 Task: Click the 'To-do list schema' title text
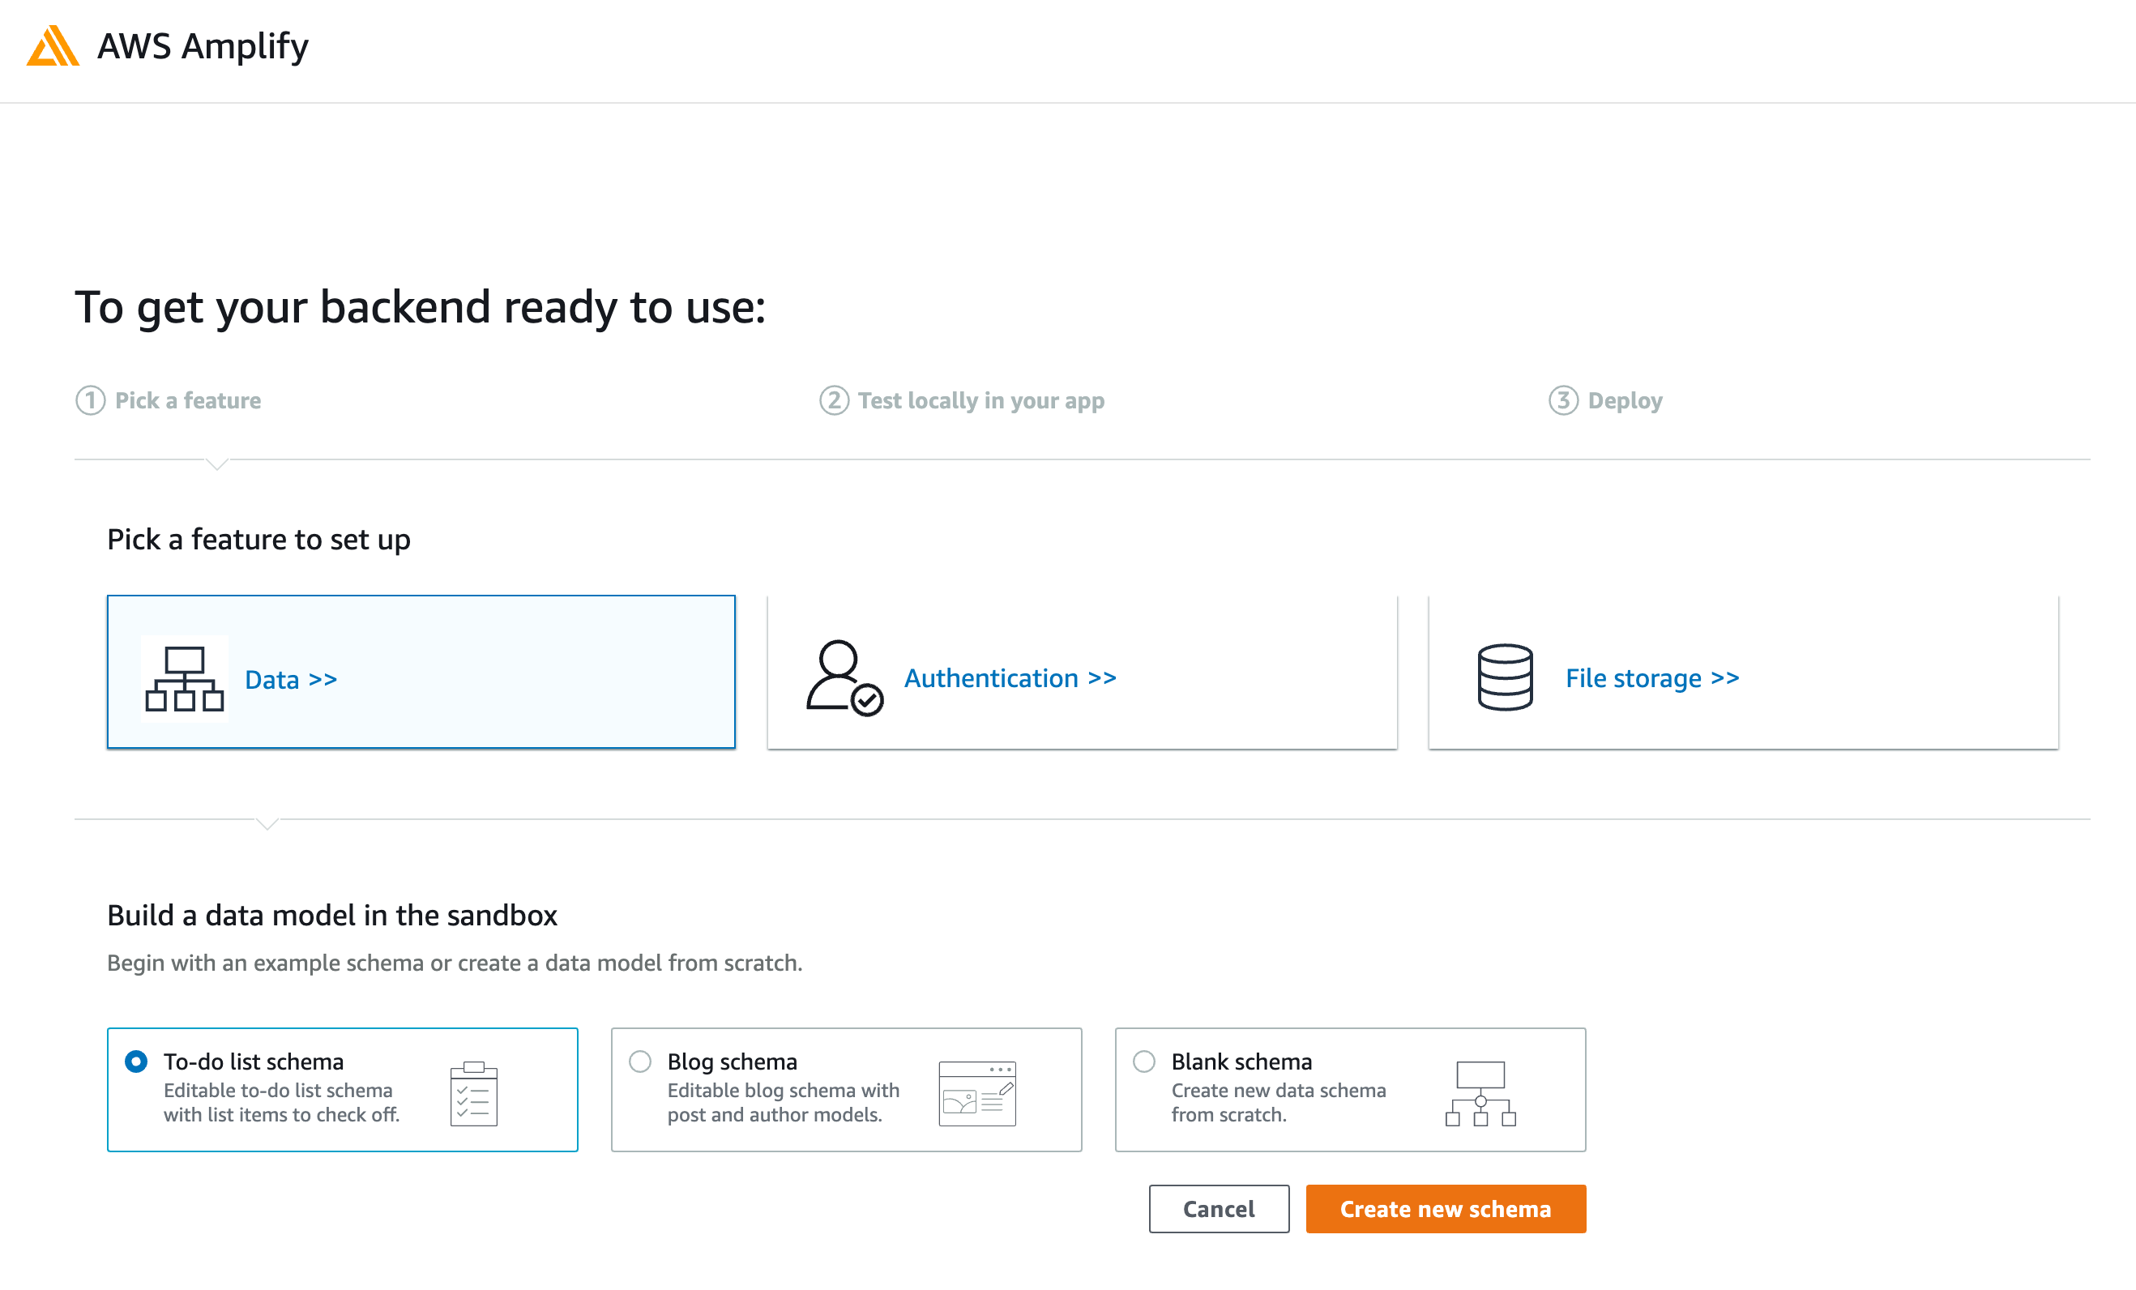pos(254,1062)
